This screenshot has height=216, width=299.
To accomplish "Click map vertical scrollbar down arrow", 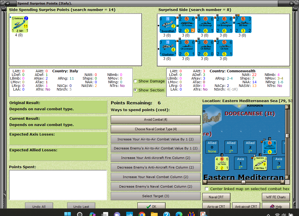I will point(287,177).
